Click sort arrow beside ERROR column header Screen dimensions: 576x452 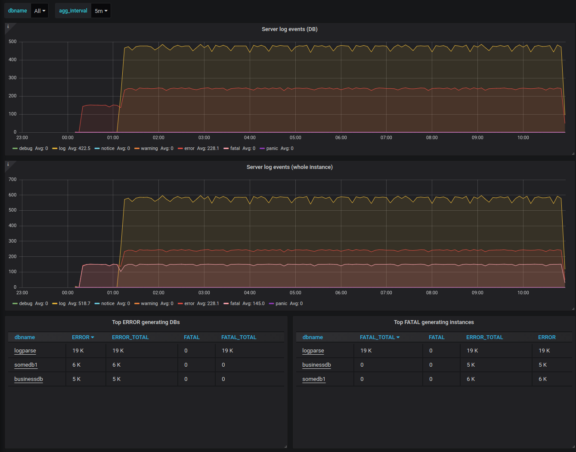pos(93,337)
